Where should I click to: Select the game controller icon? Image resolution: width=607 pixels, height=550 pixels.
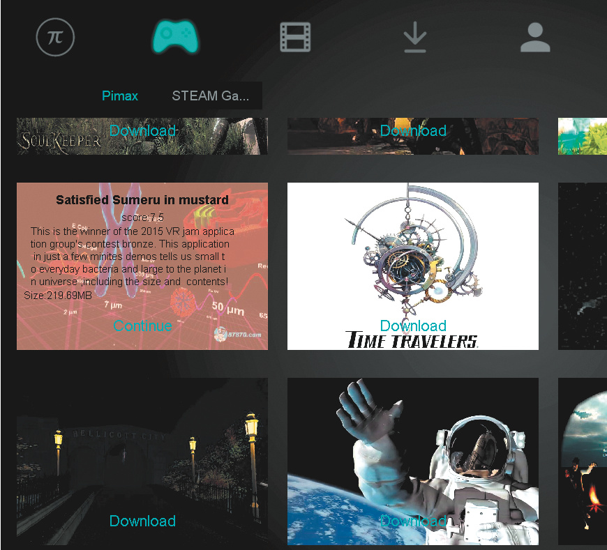click(x=175, y=36)
